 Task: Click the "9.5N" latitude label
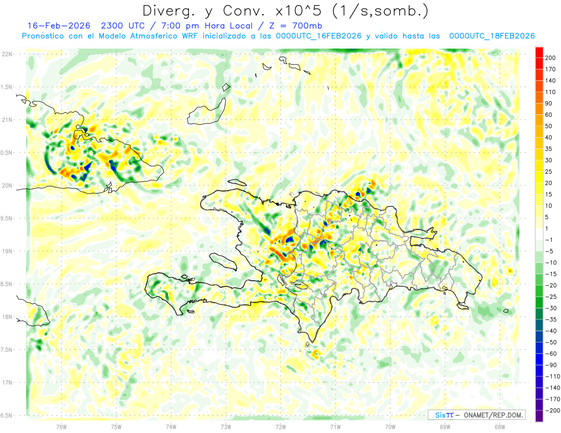pos(7,218)
